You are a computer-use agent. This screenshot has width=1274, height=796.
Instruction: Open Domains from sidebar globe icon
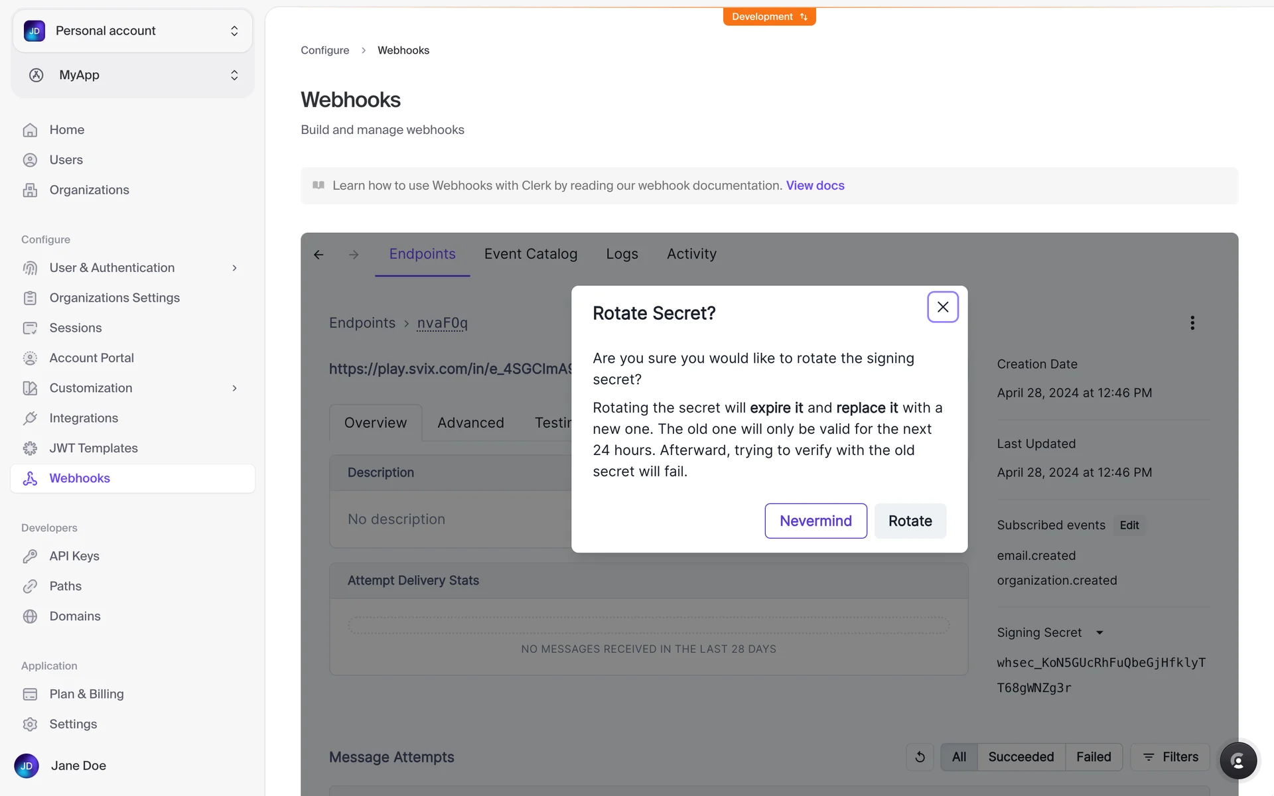tap(31, 616)
